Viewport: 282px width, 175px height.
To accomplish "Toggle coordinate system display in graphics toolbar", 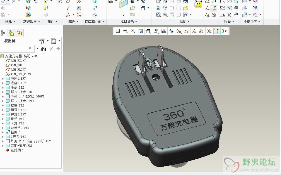I will click(x=209, y=31).
